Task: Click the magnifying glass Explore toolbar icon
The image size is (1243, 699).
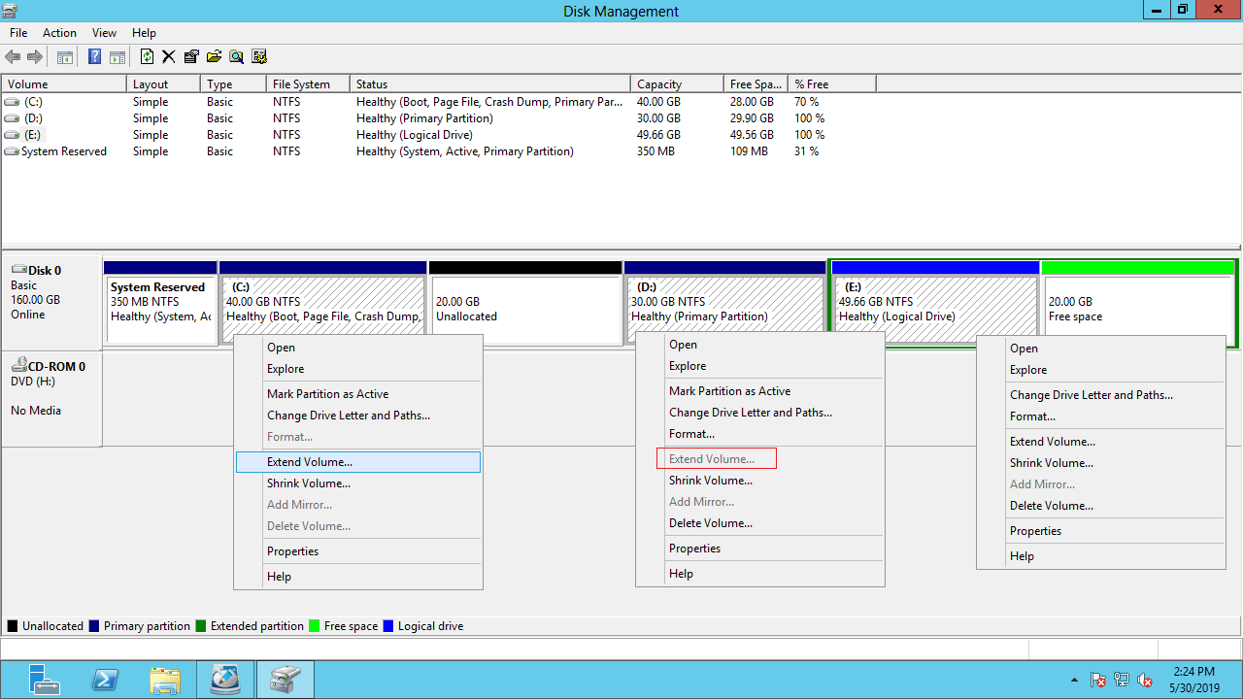Action: click(x=236, y=57)
